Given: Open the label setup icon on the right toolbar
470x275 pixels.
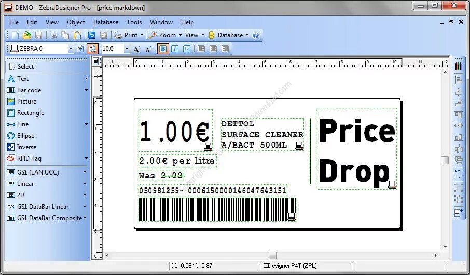Looking at the screenshot, I should click(x=458, y=213).
